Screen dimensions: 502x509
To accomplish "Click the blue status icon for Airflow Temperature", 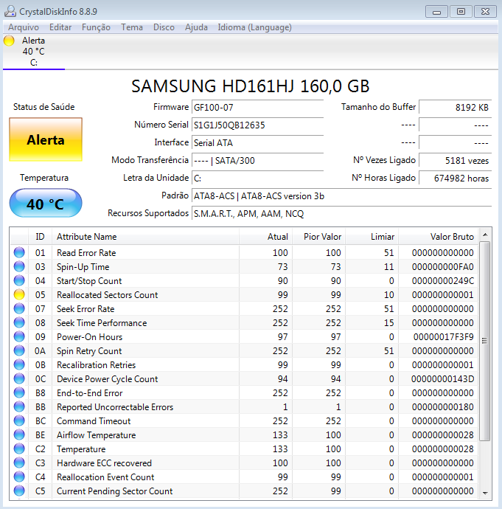I will (x=19, y=434).
